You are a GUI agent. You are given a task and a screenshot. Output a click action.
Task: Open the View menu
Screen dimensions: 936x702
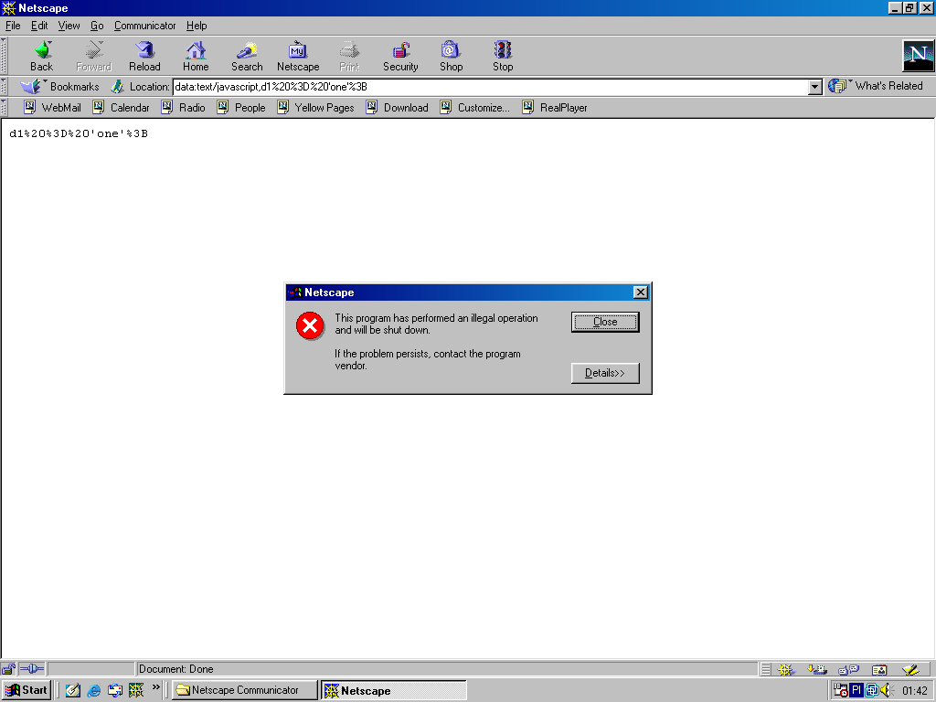click(x=69, y=26)
